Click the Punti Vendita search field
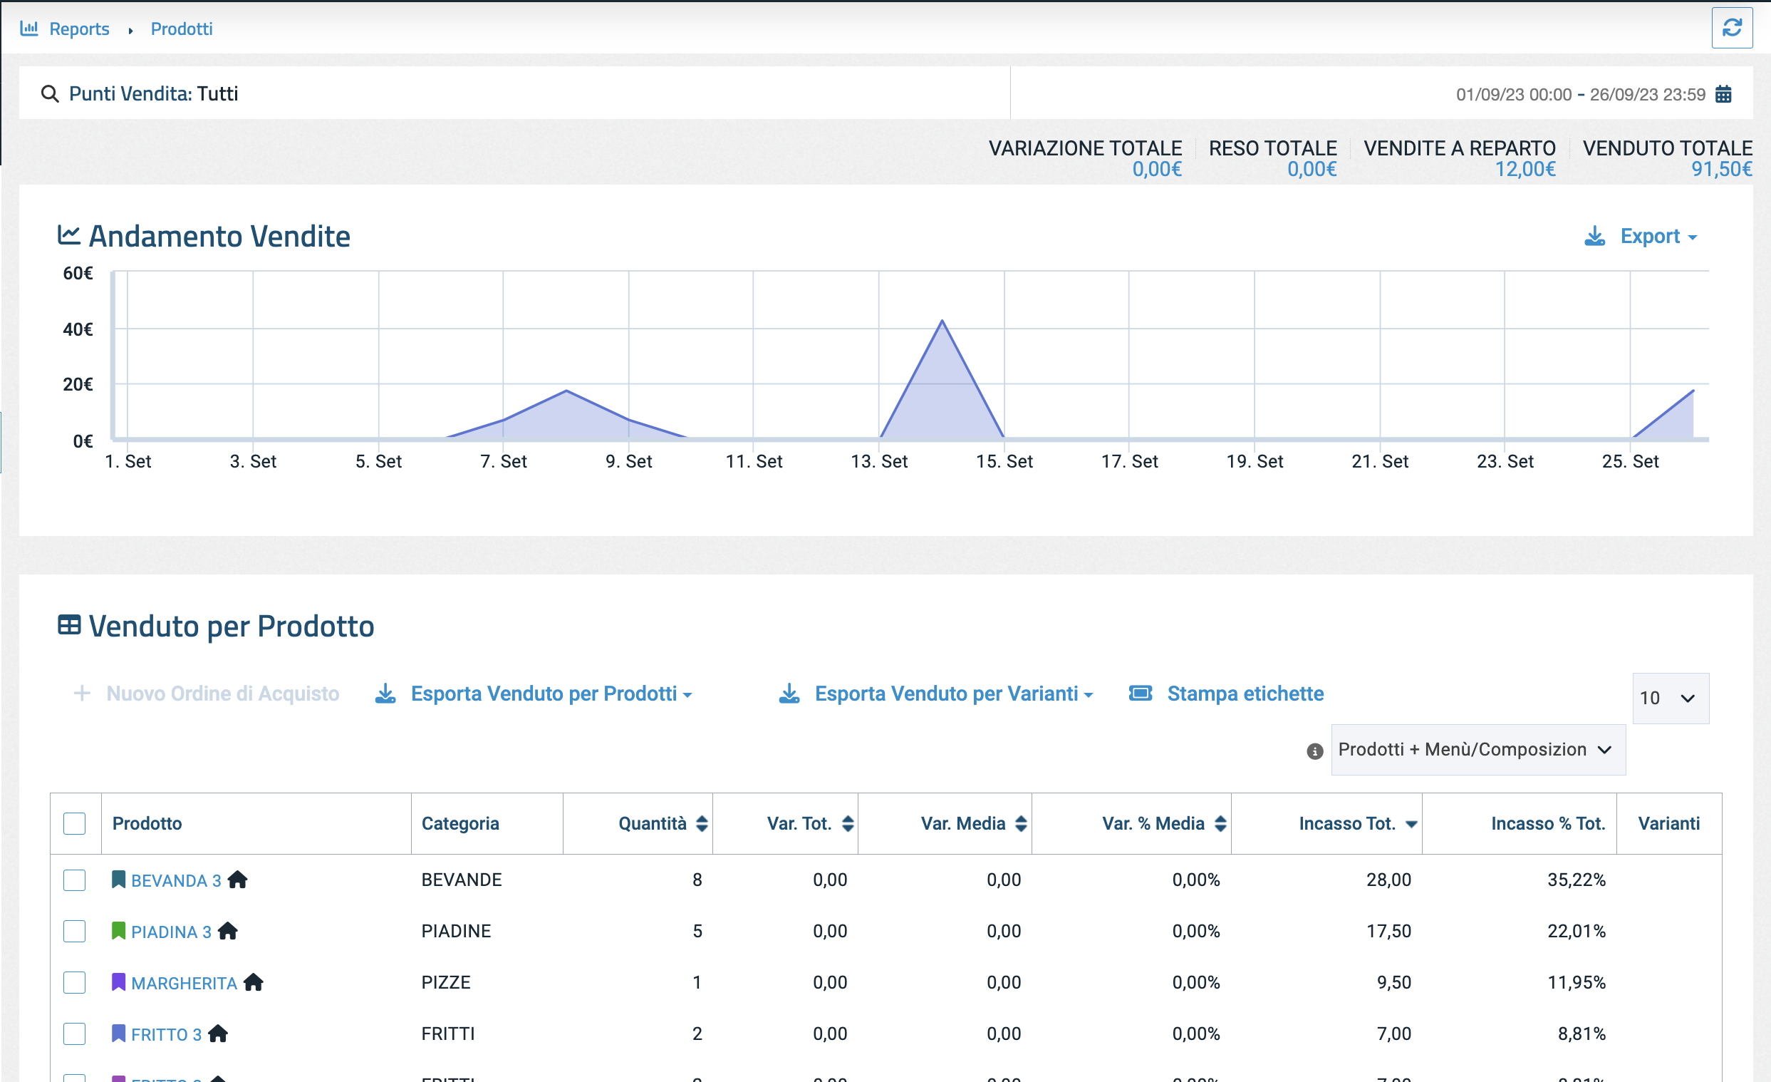This screenshot has height=1082, width=1771. coord(503,94)
